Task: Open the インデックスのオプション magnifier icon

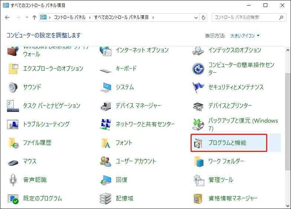Action: coord(198,51)
